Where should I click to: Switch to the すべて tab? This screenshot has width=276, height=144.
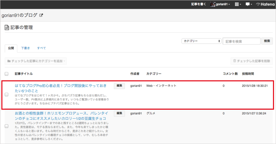coord(41,48)
